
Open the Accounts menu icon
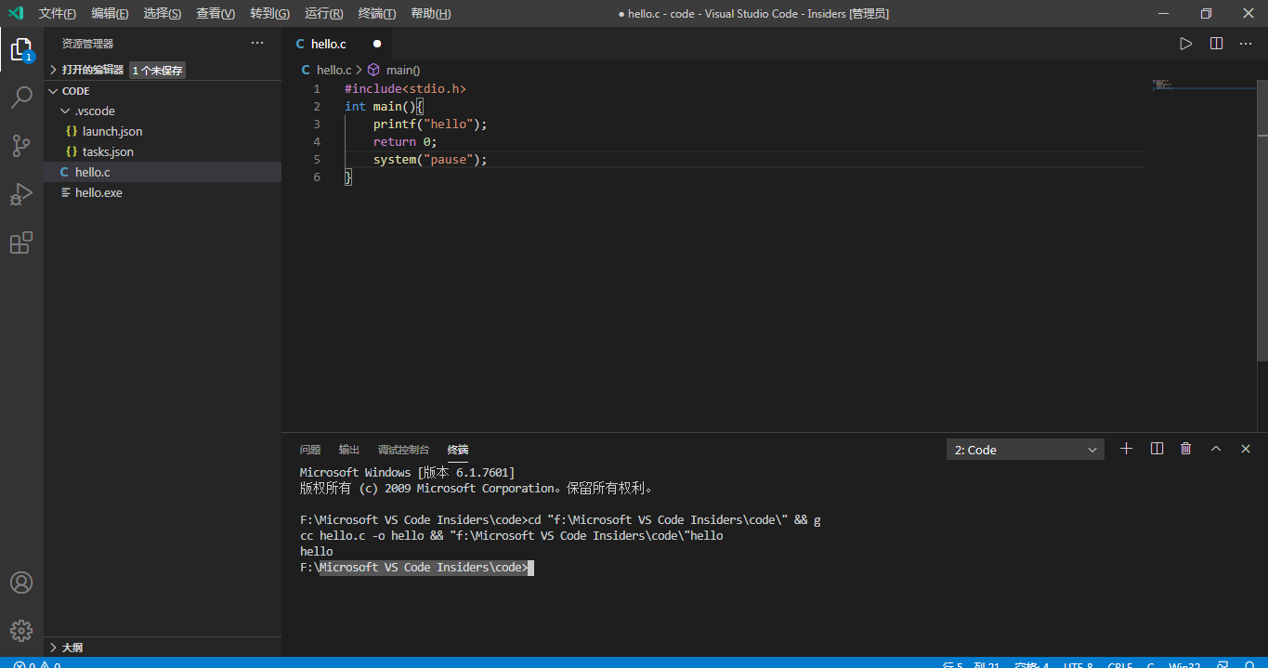21,583
